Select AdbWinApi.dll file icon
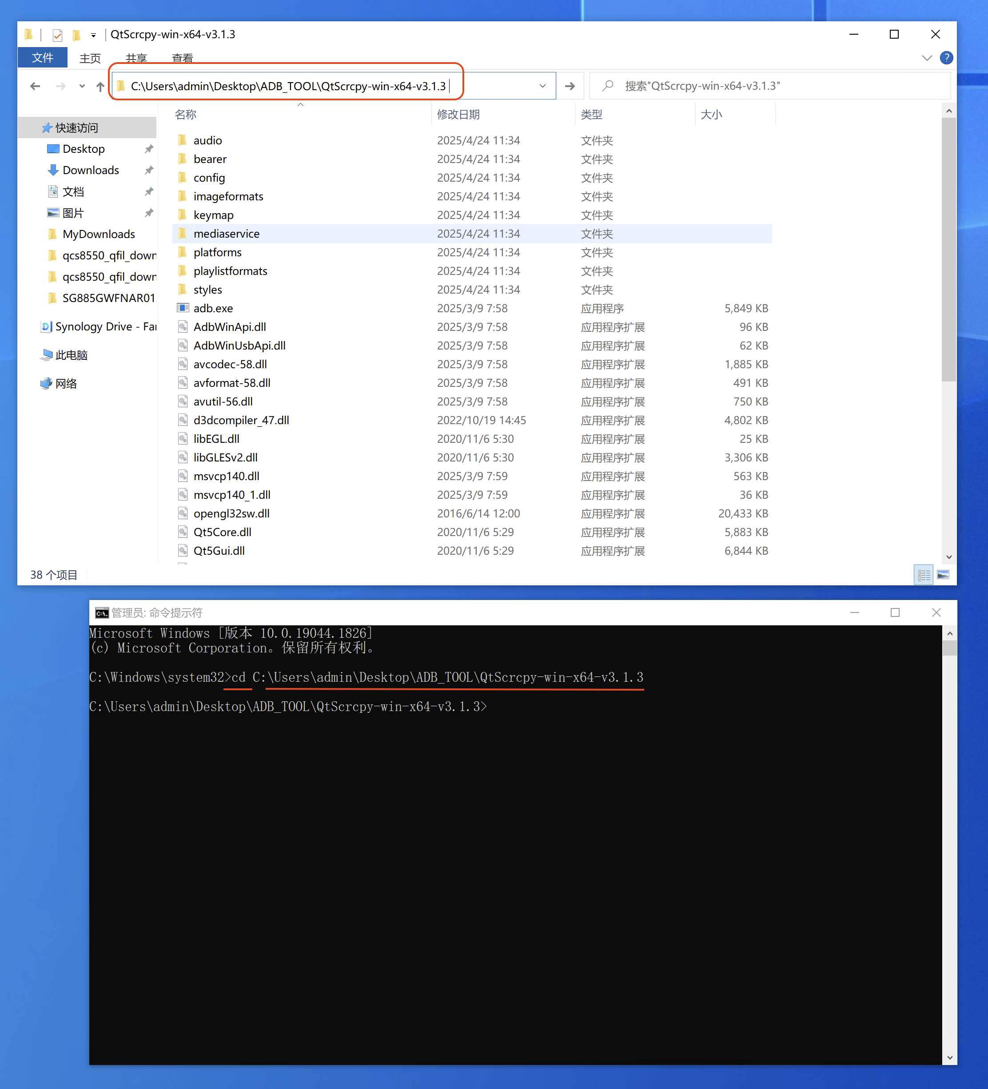 coord(183,327)
